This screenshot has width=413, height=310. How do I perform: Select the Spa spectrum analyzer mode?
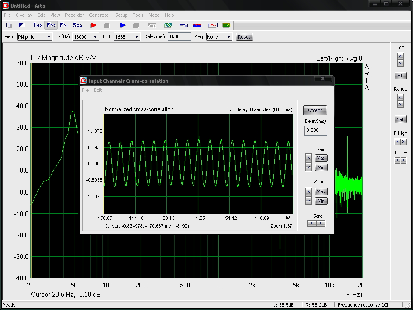point(77,25)
